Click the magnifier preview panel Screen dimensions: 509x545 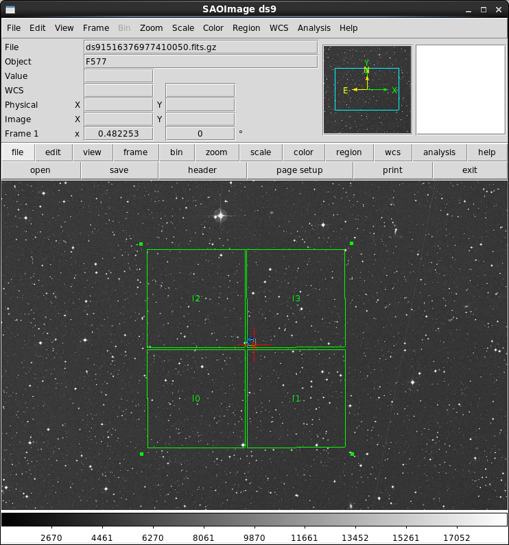click(x=461, y=90)
